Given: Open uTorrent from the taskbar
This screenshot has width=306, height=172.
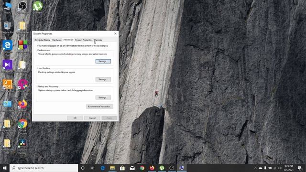Looking at the screenshot, I should [162, 168].
